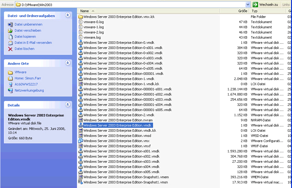Collapse the Andere Orte panel
Viewport: 292px width, 188px height.
(x=68, y=63)
